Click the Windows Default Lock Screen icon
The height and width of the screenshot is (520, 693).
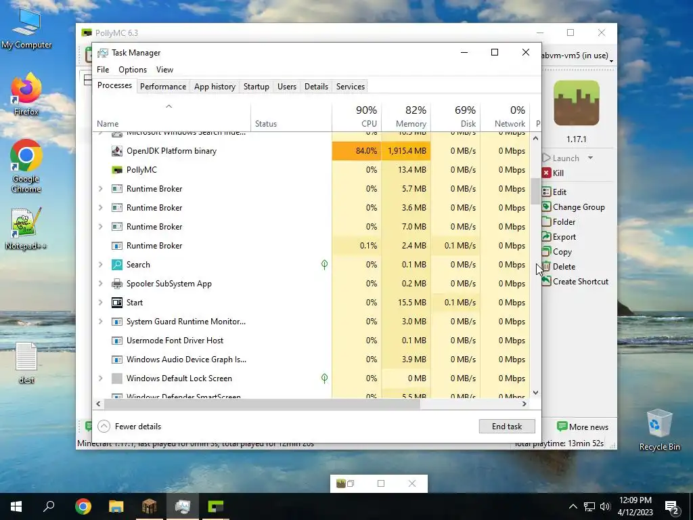coord(116,378)
